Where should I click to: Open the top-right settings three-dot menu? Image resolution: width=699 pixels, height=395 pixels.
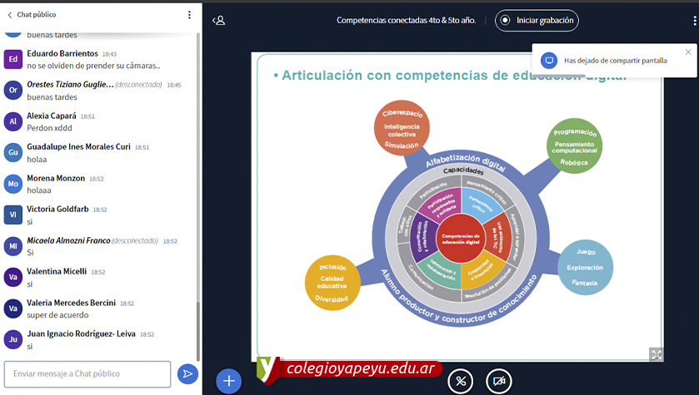coord(688,20)
